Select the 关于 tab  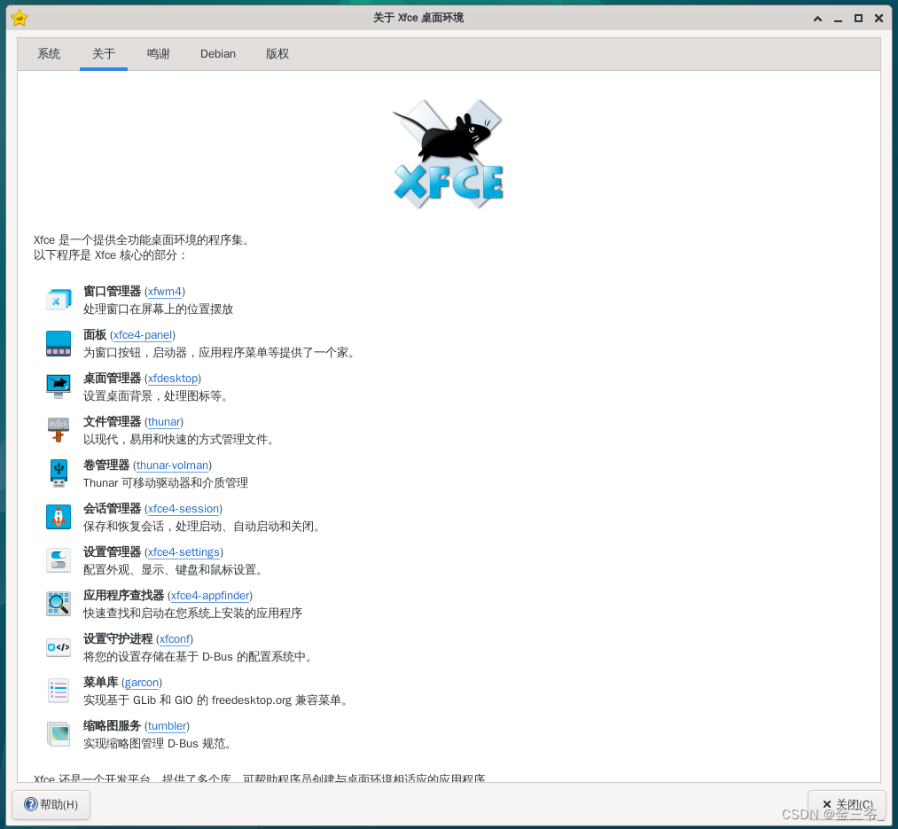click(x=104, y=54)
